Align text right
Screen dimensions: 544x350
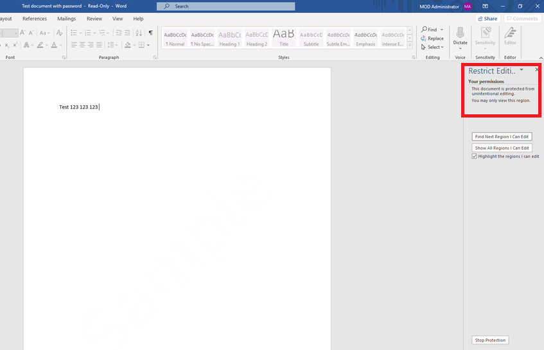[x=91, y=45]
